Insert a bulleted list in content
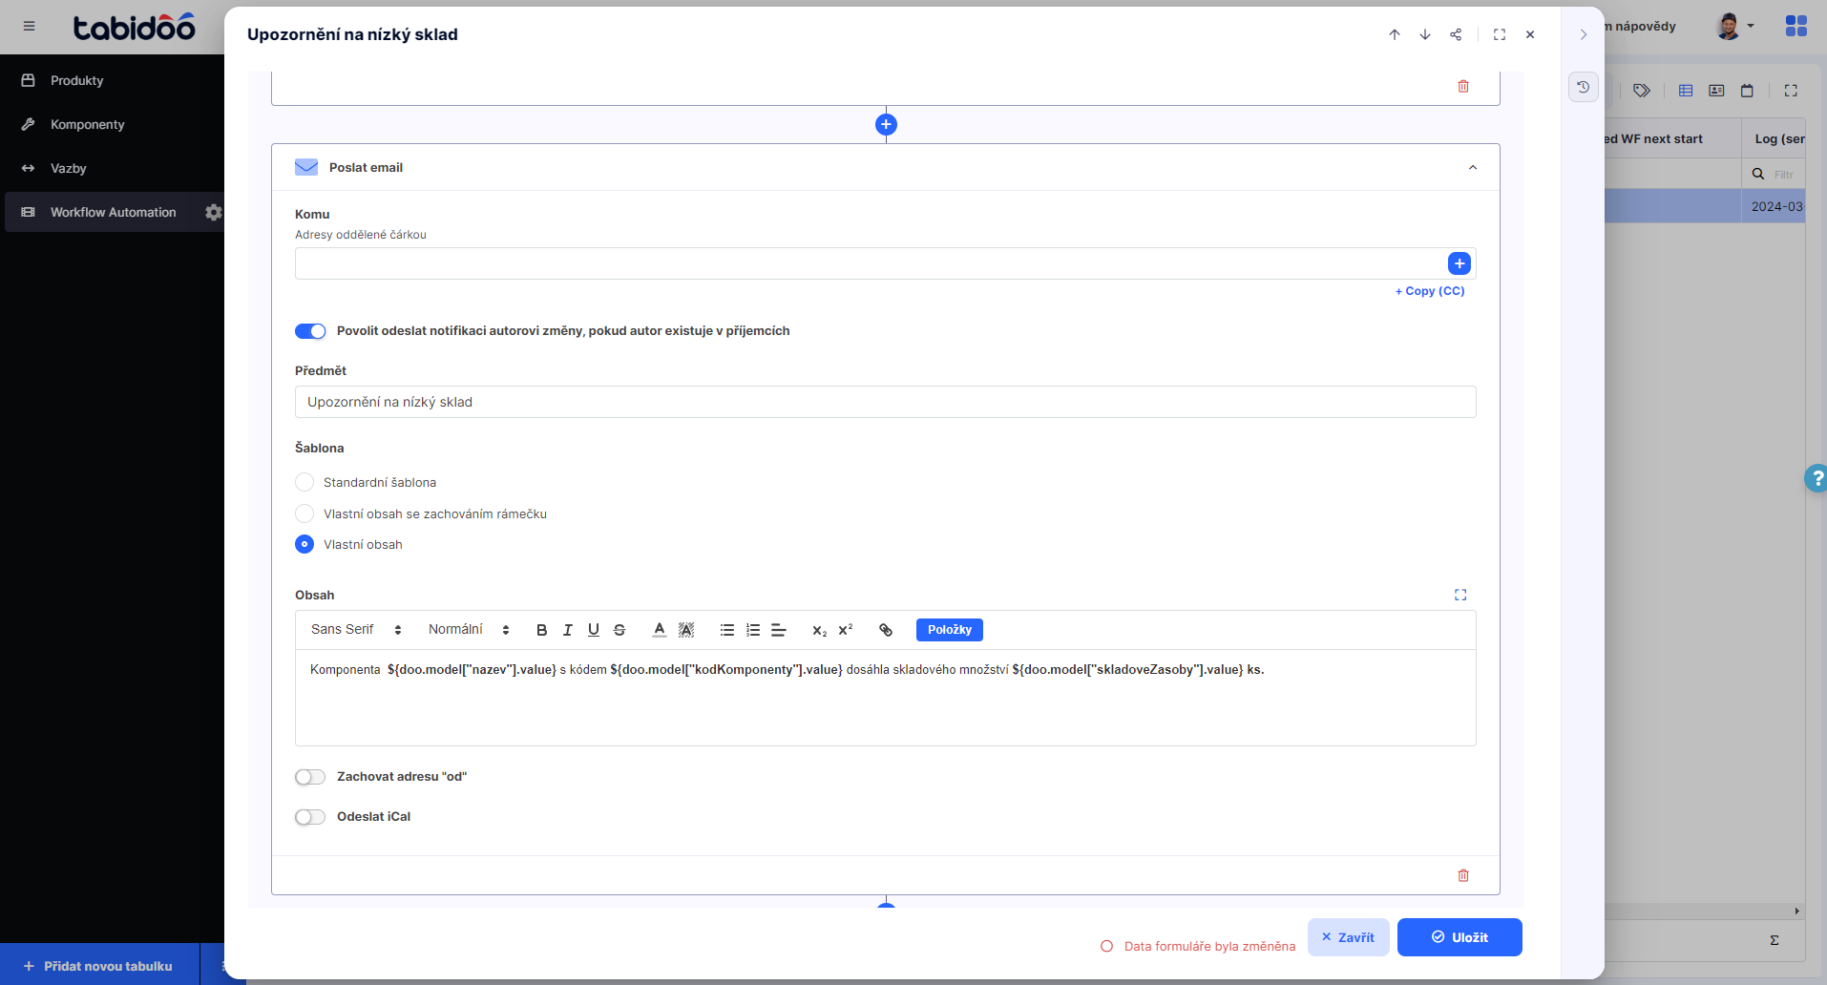This screenshot has width=1827, height=985. pos(727,630)
